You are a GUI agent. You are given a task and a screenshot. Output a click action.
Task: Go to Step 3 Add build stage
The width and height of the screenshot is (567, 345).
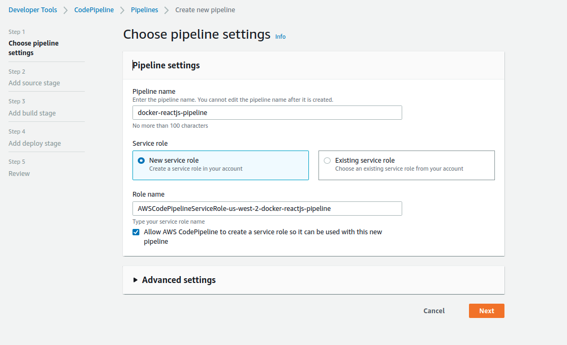[x=32, y=113]
